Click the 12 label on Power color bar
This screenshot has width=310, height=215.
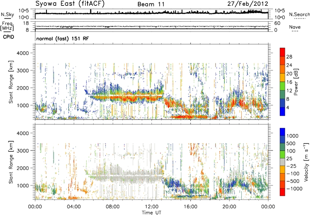coord(289,91)
